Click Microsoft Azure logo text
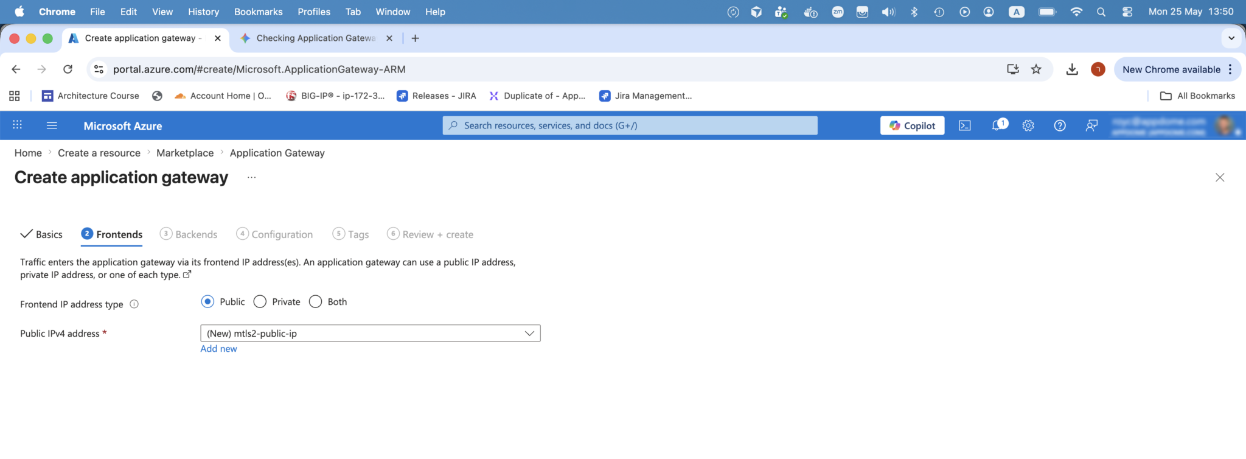This screenshot has height=459, width=1246. click(x=123, y=126)
